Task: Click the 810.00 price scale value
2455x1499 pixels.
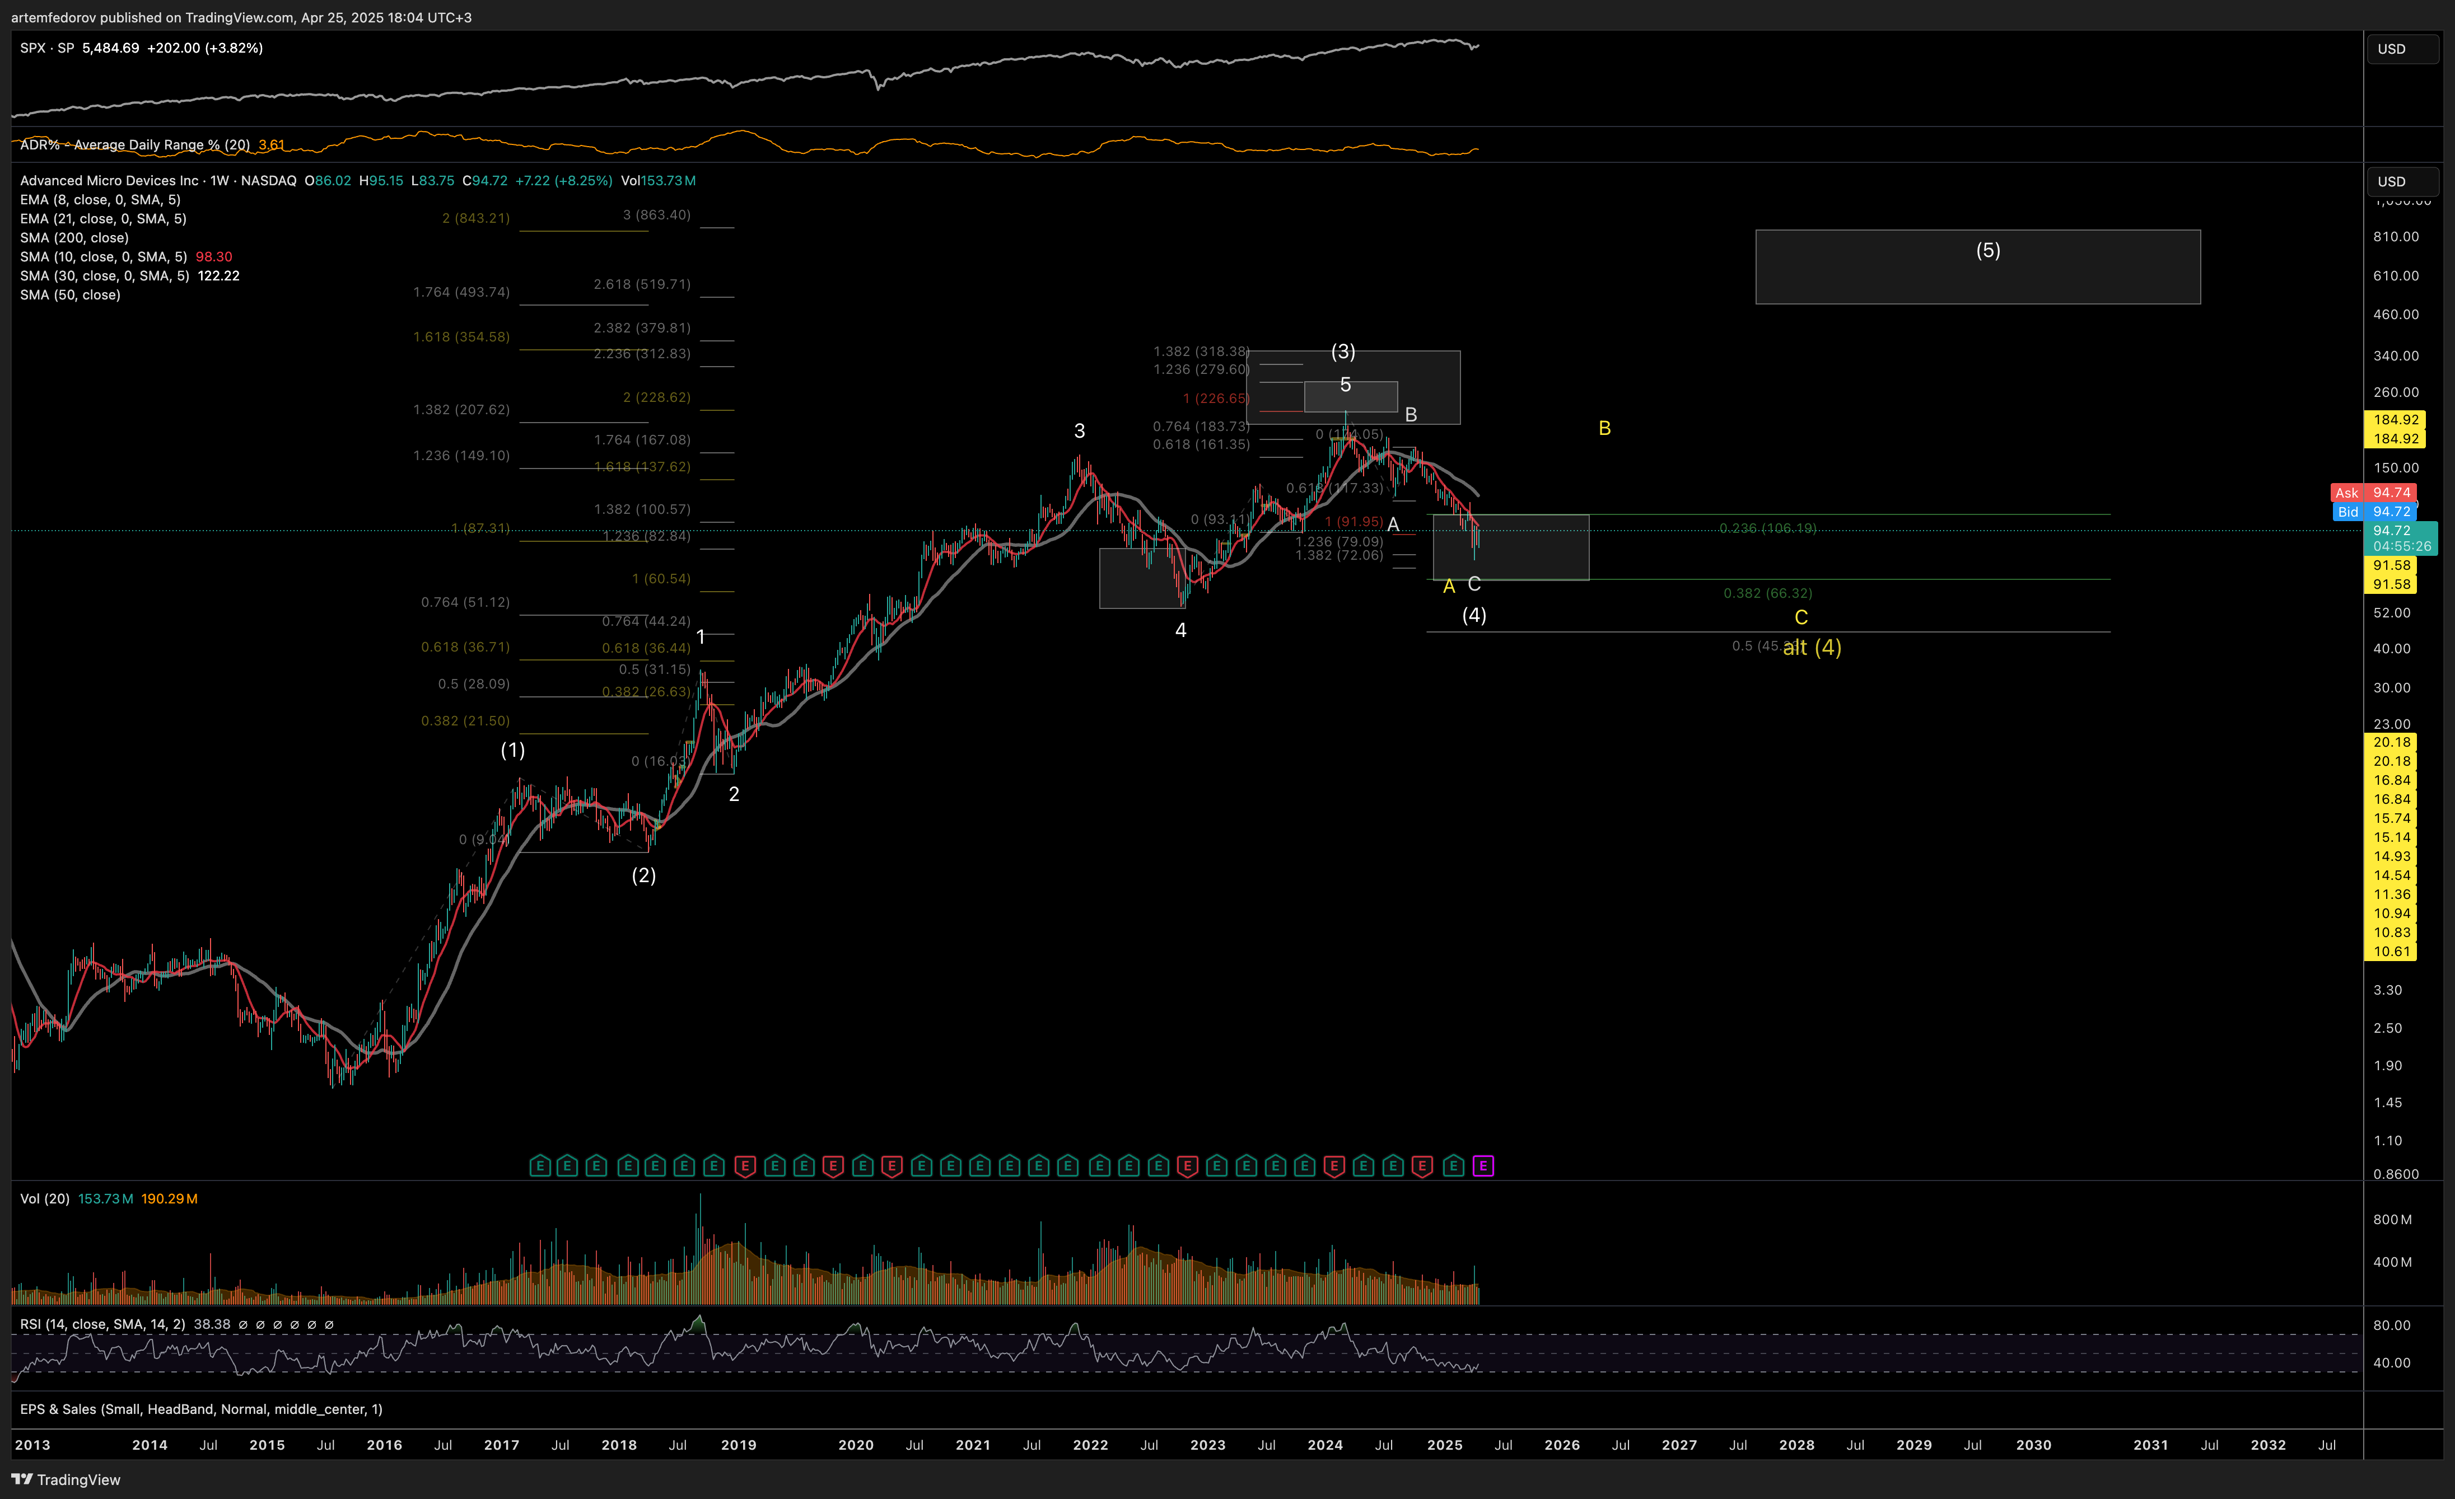Action: 2395,236
